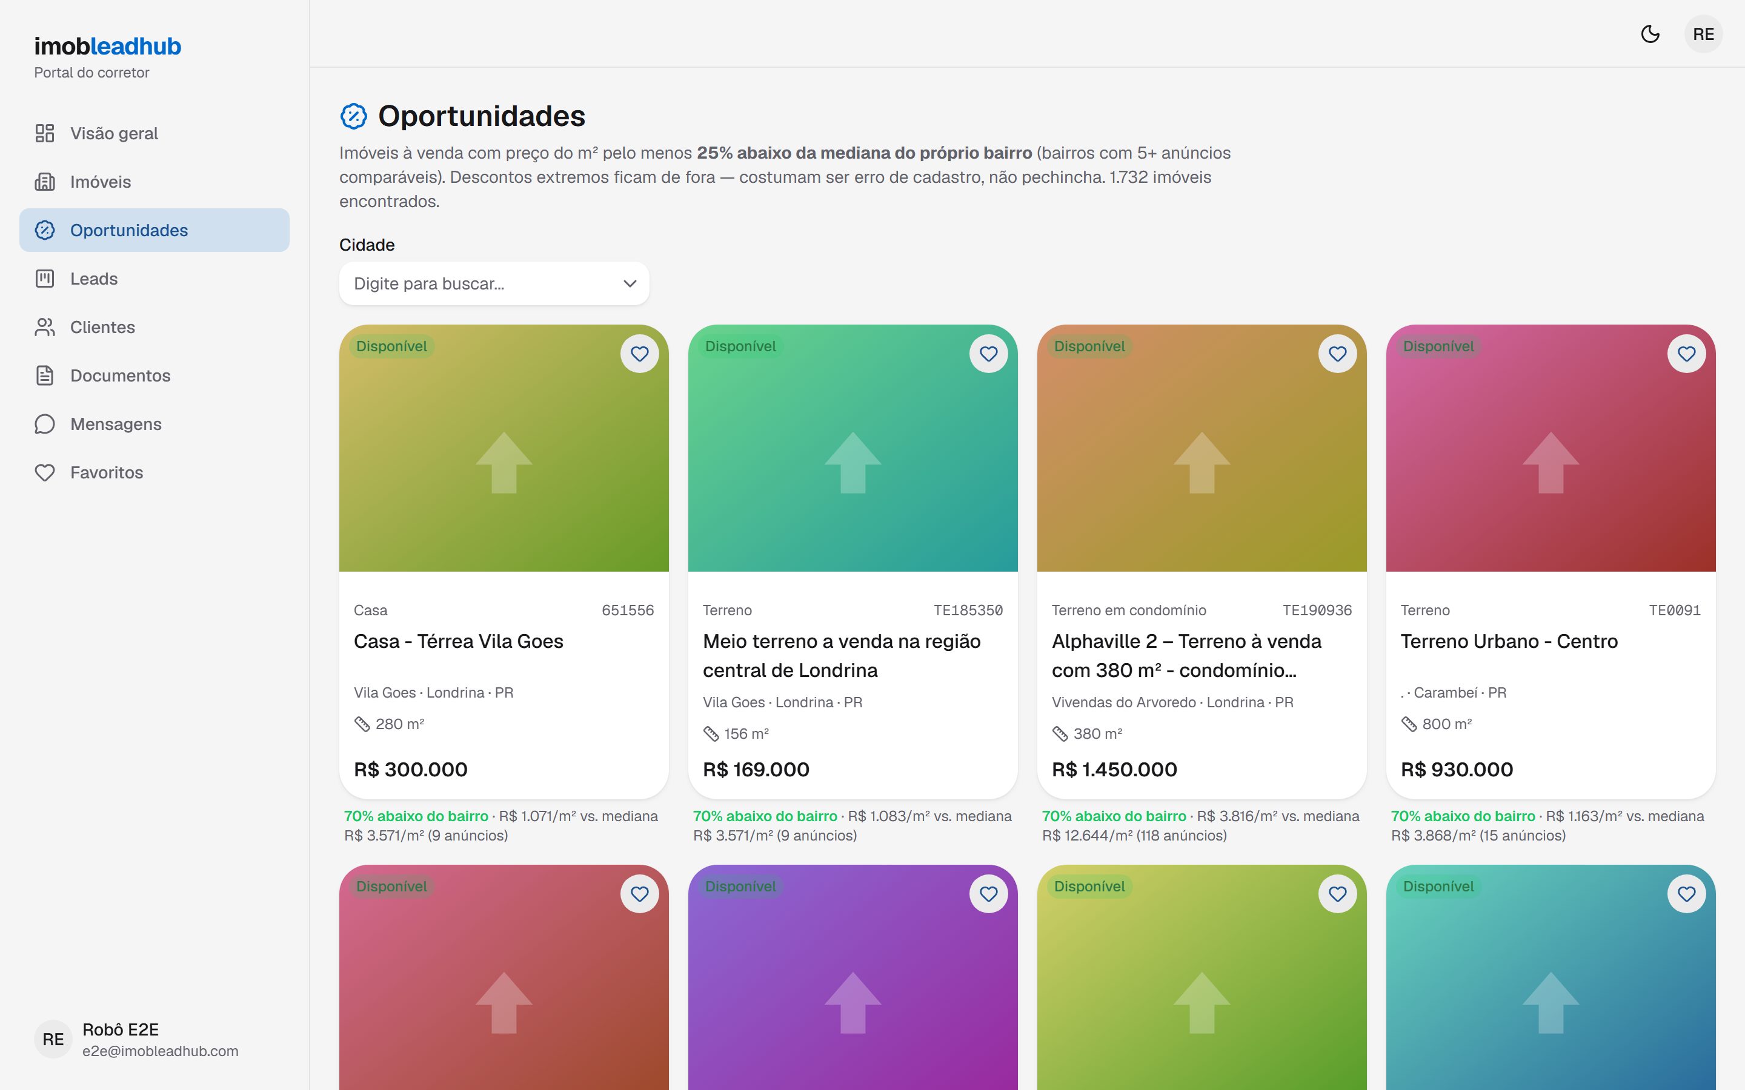Click the Oportunidades percent badge sidebar icon

[45, 230]
